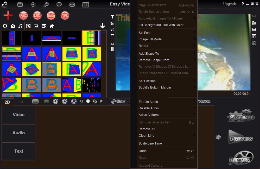This screenshot has height=169, width=260.
Task: Click the T text tool icon
Action: [x=112, y=17]
